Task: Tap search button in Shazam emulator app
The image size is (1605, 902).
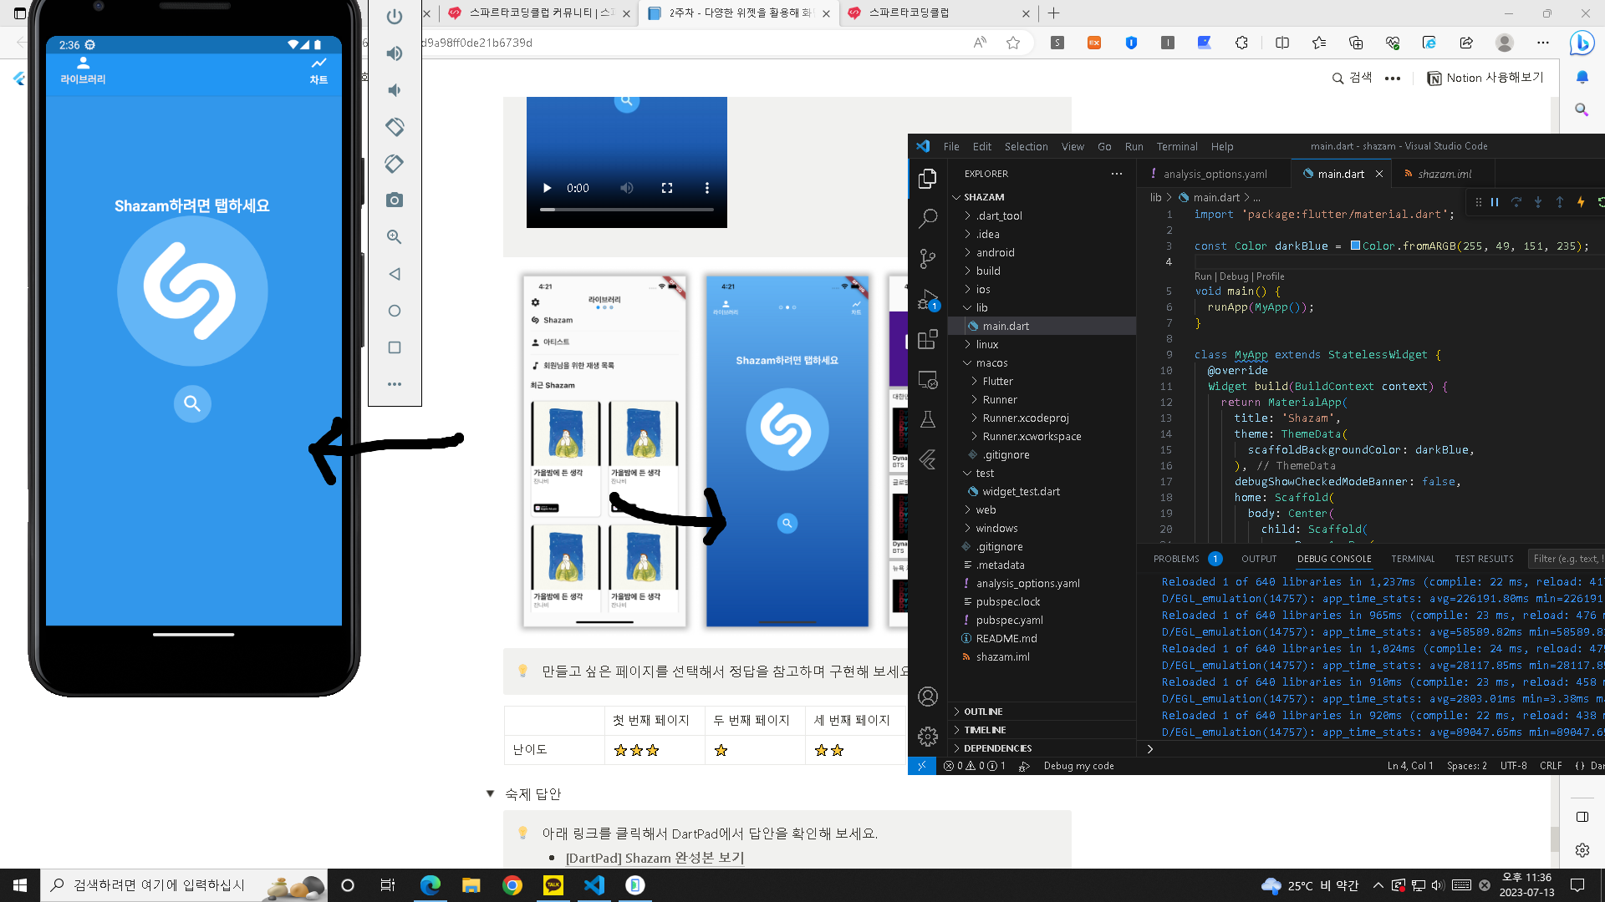Action: (192, 404)
